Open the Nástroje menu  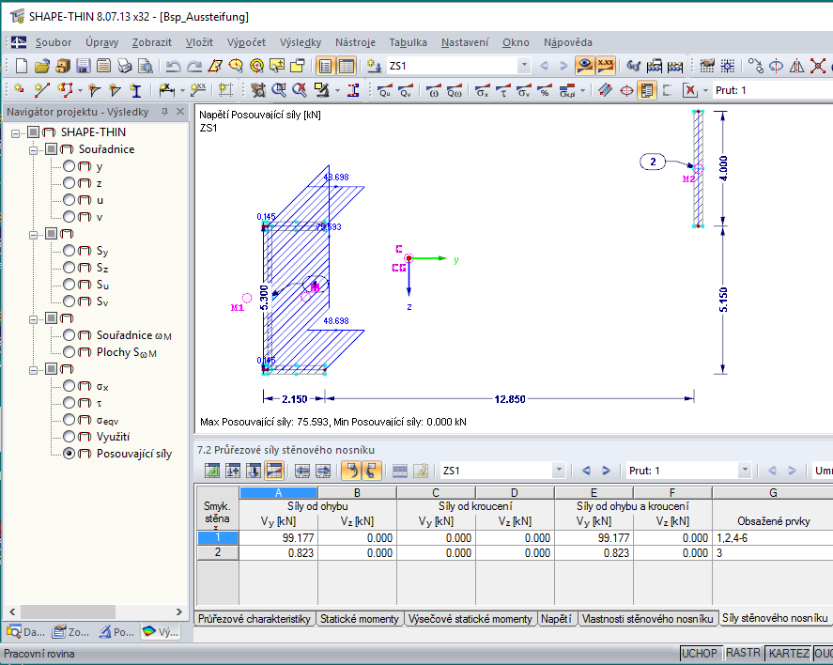355,42
